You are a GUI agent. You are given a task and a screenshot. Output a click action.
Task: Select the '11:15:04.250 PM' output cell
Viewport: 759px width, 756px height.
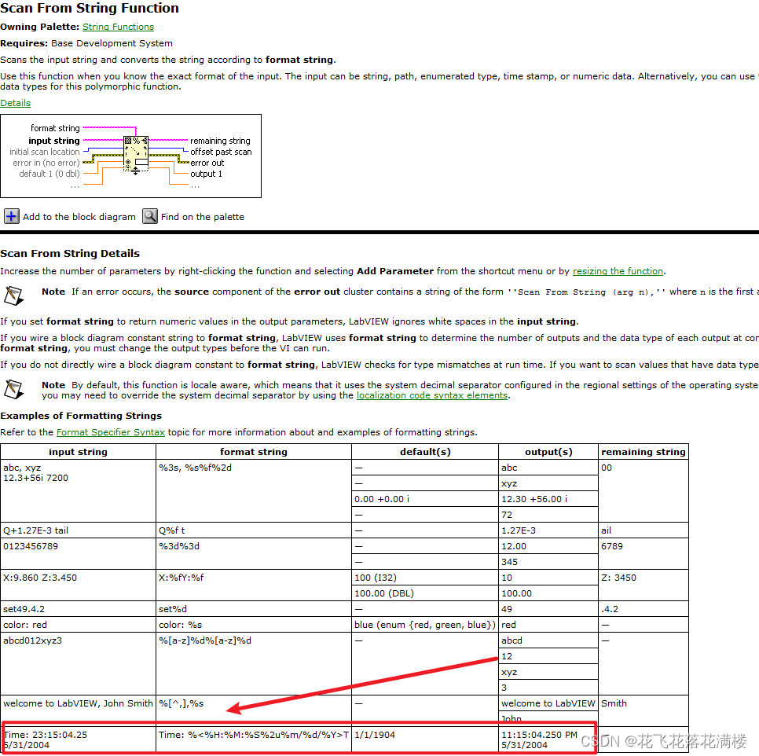point(548,739)
